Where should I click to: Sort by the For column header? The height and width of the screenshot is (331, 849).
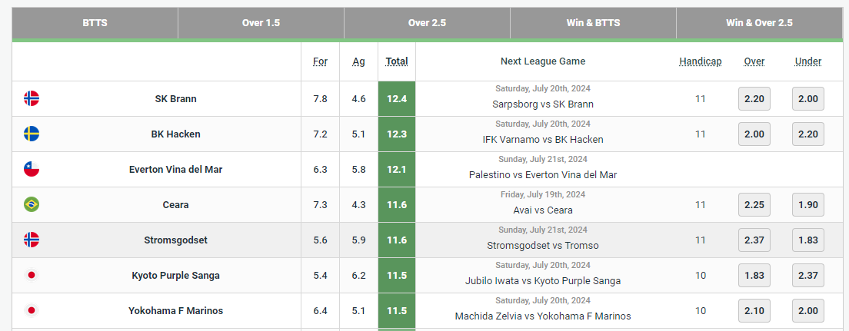[320, 61]
